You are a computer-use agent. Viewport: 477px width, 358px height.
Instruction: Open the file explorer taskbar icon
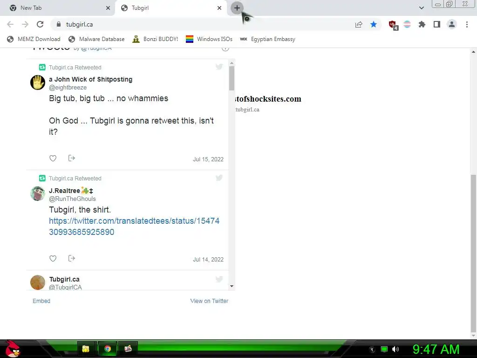click(86, 349)
